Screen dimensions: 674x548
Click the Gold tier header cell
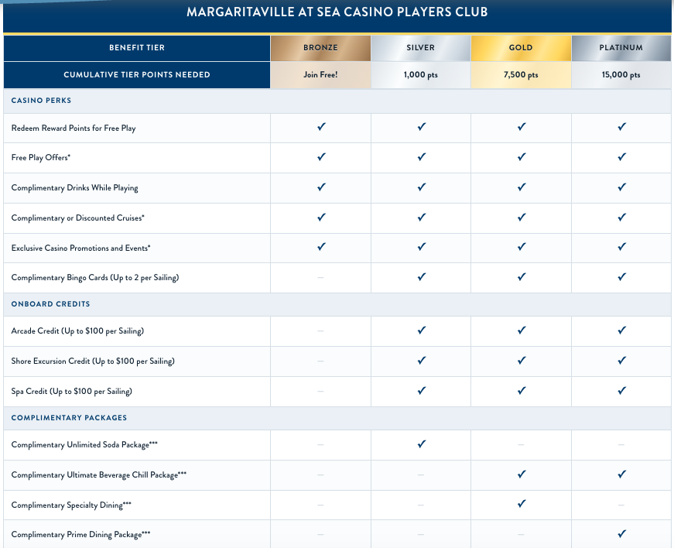[521, 48]
